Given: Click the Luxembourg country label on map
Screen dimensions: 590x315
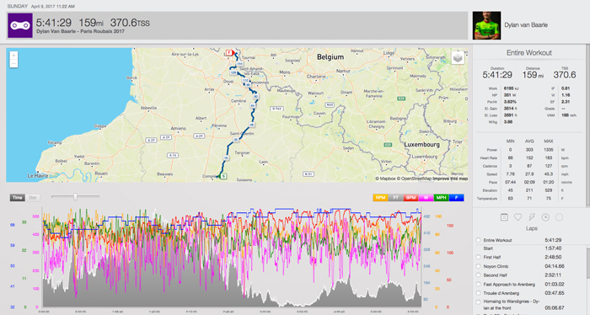Looking at the screenshot, I should coord(421,144).
